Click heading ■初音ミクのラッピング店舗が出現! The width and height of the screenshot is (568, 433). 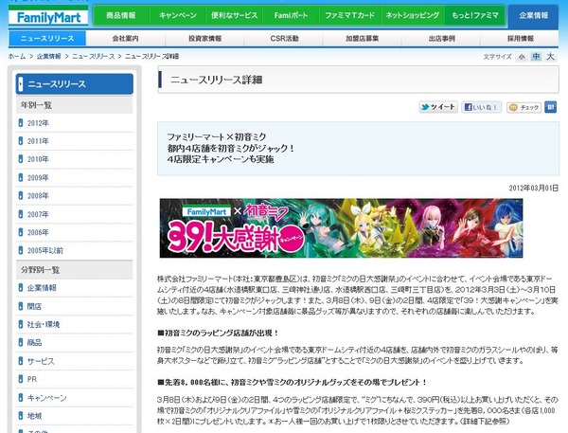218,333
